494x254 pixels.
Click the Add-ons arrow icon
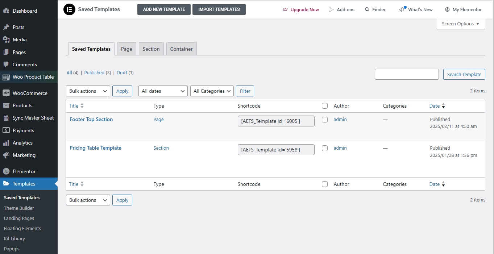(x=331, y=9)
